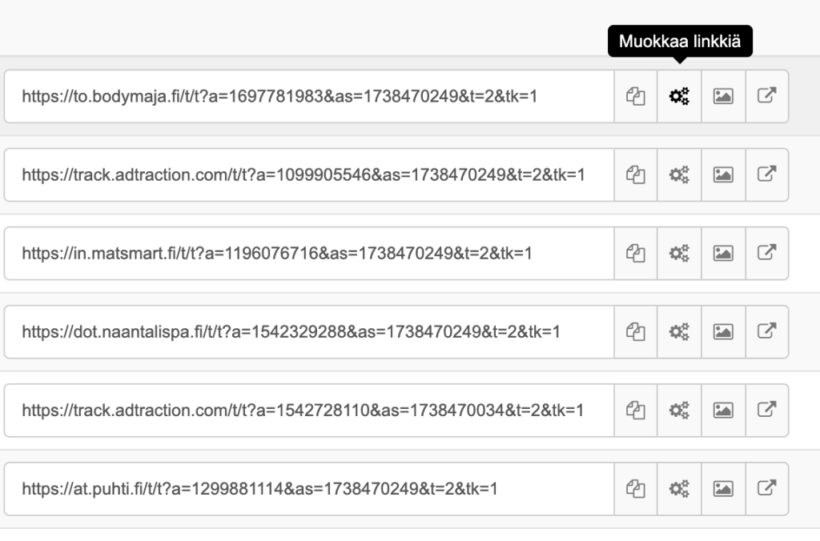Click the bodymaja.fi URL text field
Viewport: 820px width, 541px height.
coord(308,97)
